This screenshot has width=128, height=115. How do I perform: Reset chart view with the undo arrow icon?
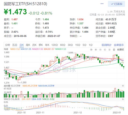(91, 50)
